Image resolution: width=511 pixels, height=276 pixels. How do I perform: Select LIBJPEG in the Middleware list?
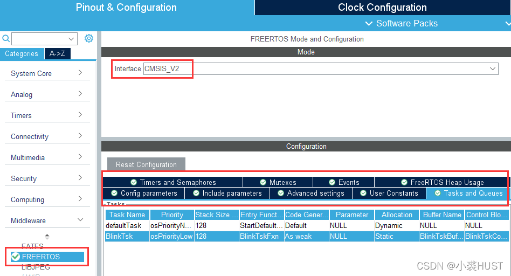36,267
